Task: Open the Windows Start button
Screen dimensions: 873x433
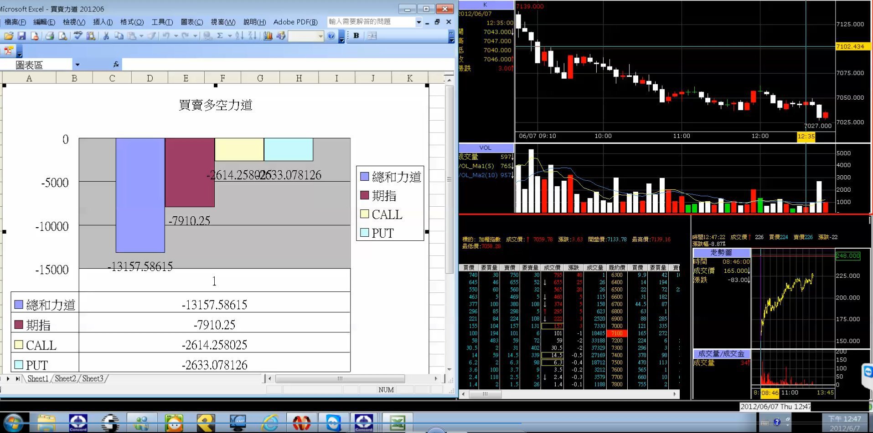Action: pos(13,423)
